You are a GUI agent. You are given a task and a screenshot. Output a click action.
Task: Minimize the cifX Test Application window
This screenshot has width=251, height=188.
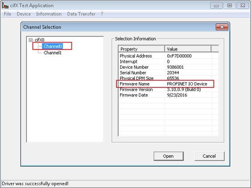pos(216,6)
